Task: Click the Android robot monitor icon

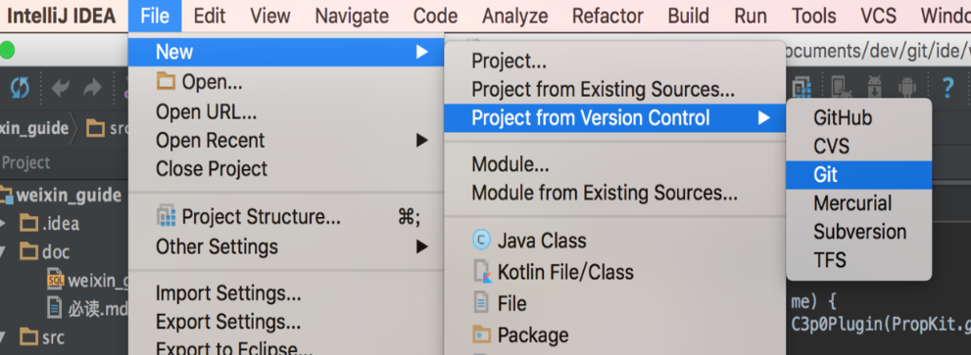Action: [908, 88]
